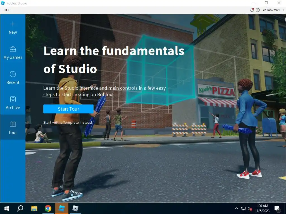Click Roblox Studio title bar logo
Image resolution: width=286 pixels, height=214 pixels.
pyautogui.click(x=3, y=3)
